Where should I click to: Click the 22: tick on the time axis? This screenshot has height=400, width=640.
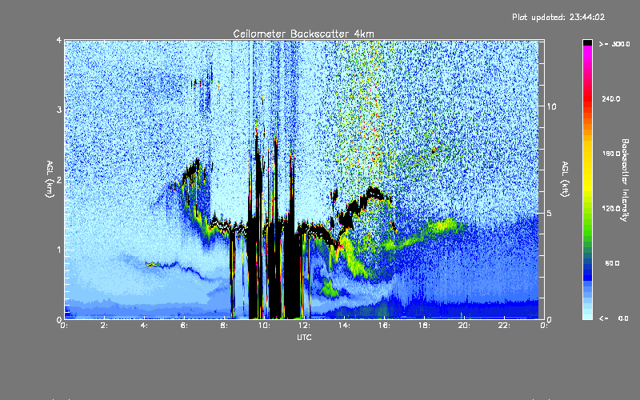coord(504,326)
